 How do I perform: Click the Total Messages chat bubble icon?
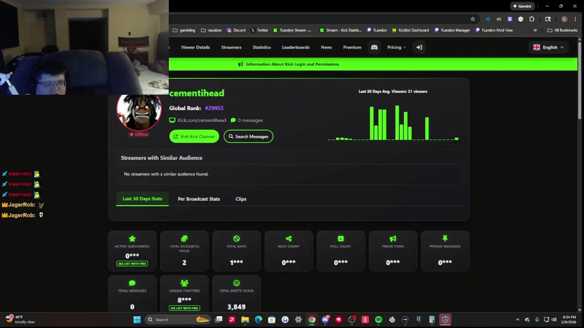[x=132, y=283]
